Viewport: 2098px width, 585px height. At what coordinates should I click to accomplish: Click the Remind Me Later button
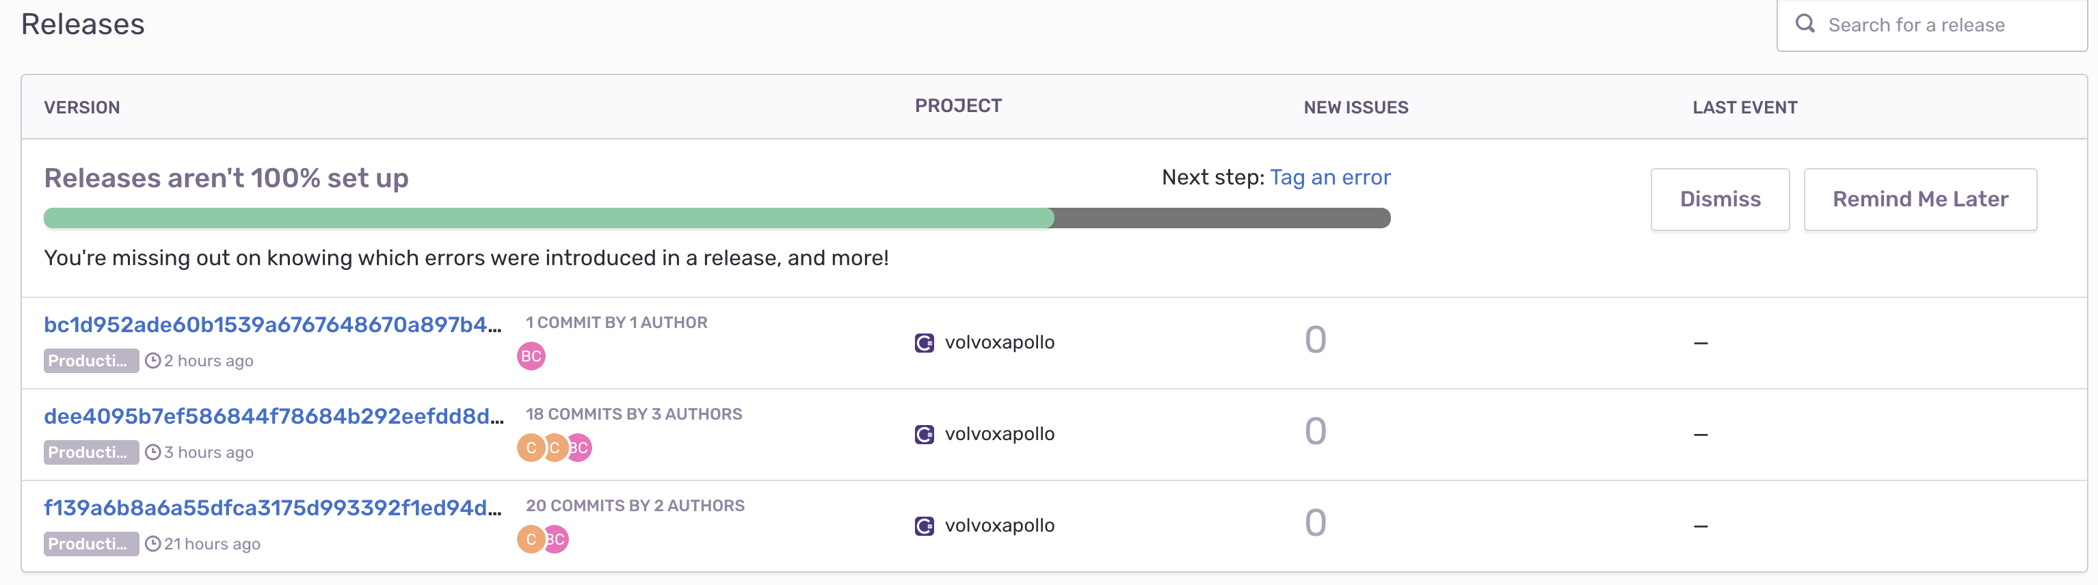click(x=1920, y=198)
